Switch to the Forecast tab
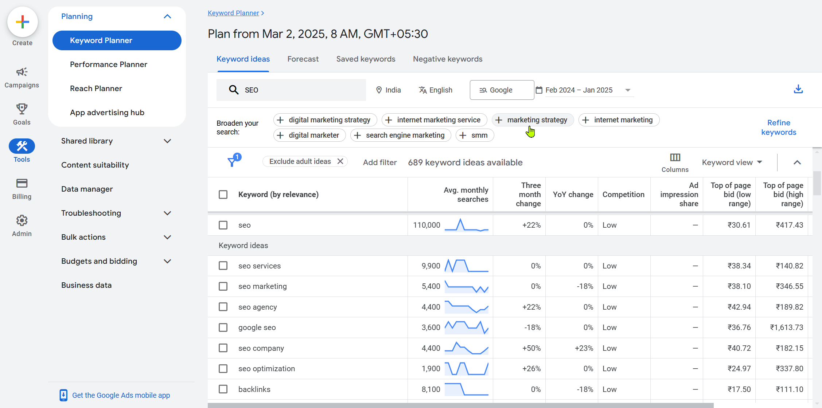This screenshot has height=408, width=822. point(303,59)
